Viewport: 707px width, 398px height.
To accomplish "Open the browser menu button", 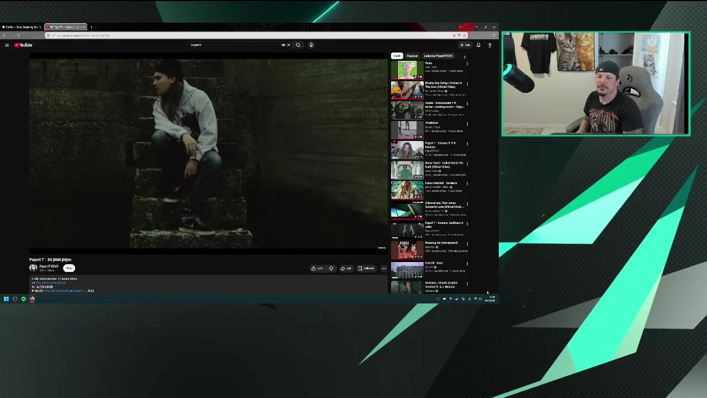I will tap(494, 35).
